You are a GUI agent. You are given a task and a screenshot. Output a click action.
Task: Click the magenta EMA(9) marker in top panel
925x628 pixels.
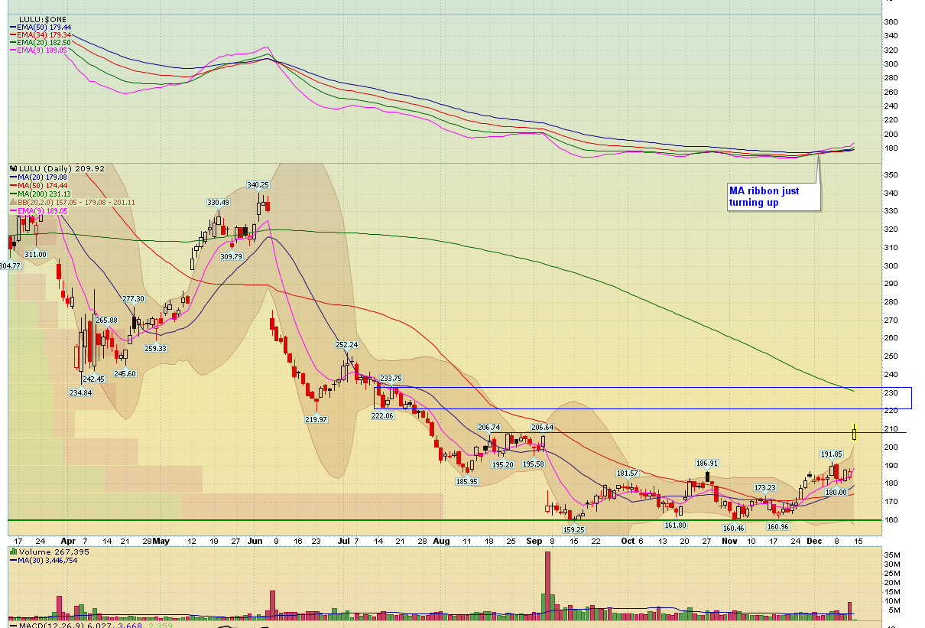point(14,50)
